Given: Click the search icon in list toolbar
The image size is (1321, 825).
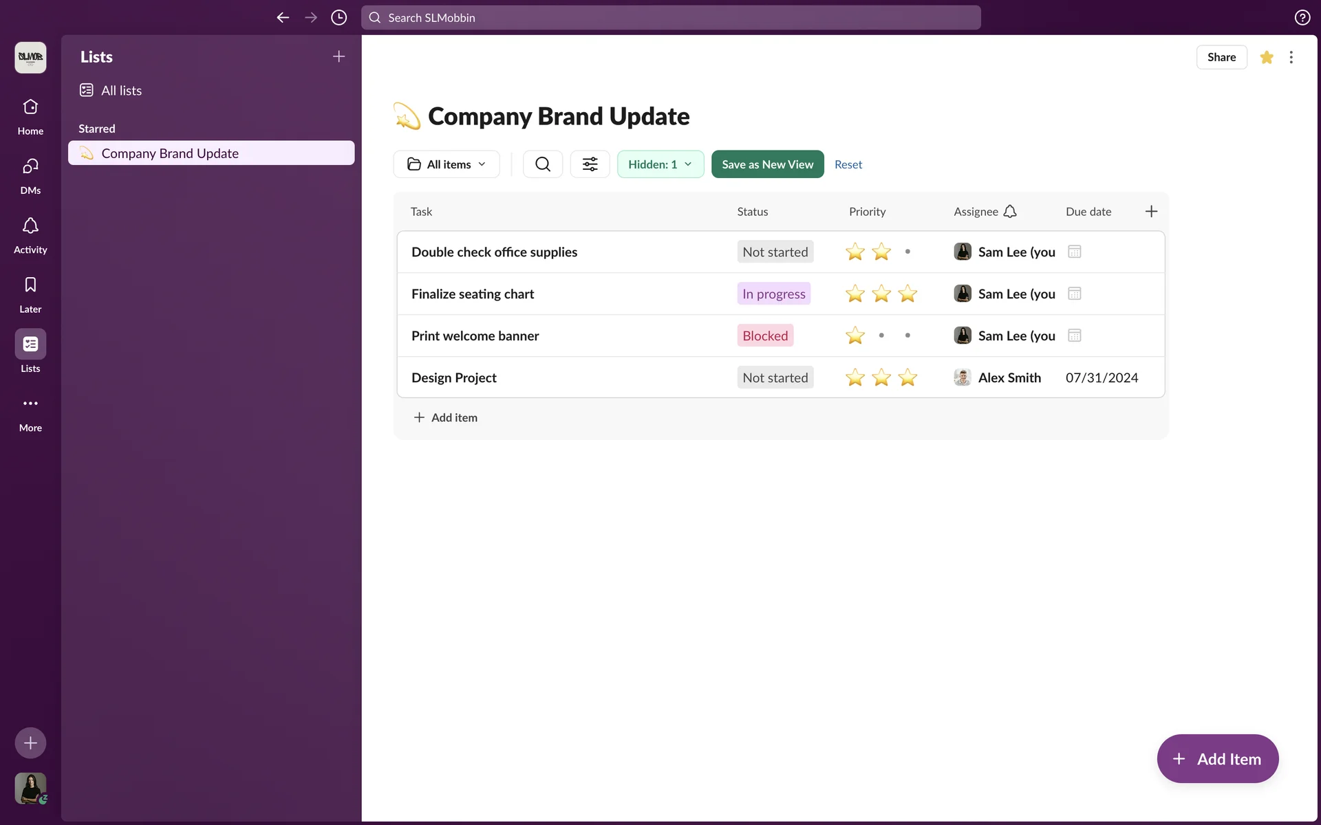Looking at the screenshot, I should [542, 164].
